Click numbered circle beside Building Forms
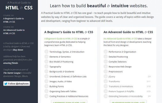 47,87
